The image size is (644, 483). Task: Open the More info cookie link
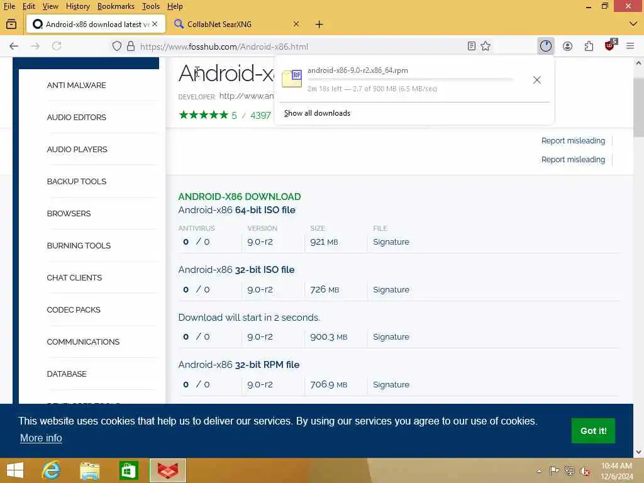click(41, 438)
